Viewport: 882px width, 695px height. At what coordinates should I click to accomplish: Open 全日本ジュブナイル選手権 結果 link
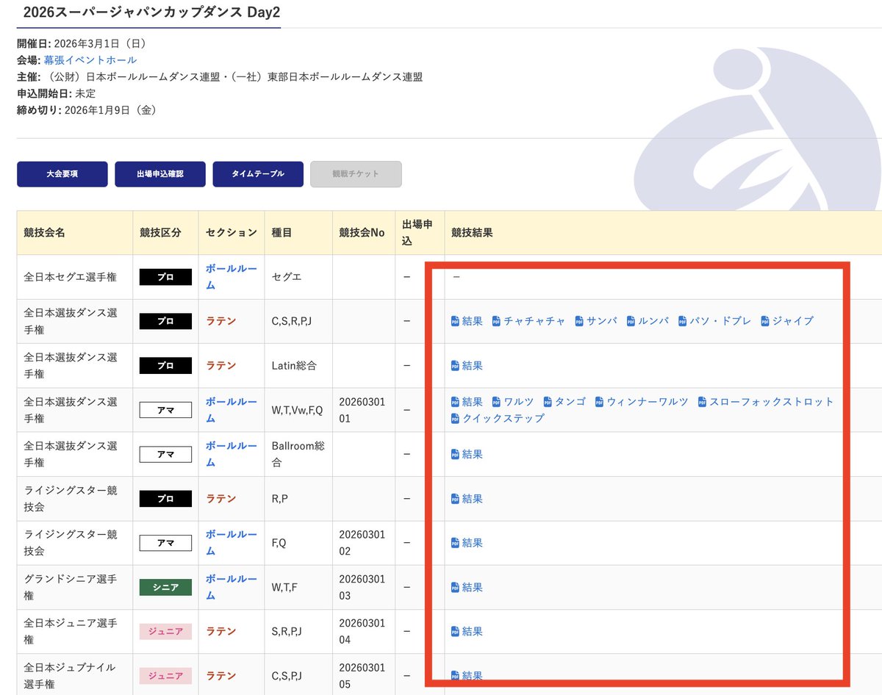466,675
